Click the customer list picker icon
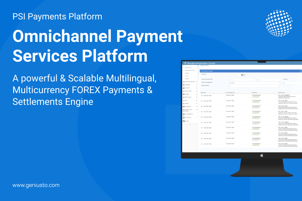 pyautogui.click(x=242, y=75)
